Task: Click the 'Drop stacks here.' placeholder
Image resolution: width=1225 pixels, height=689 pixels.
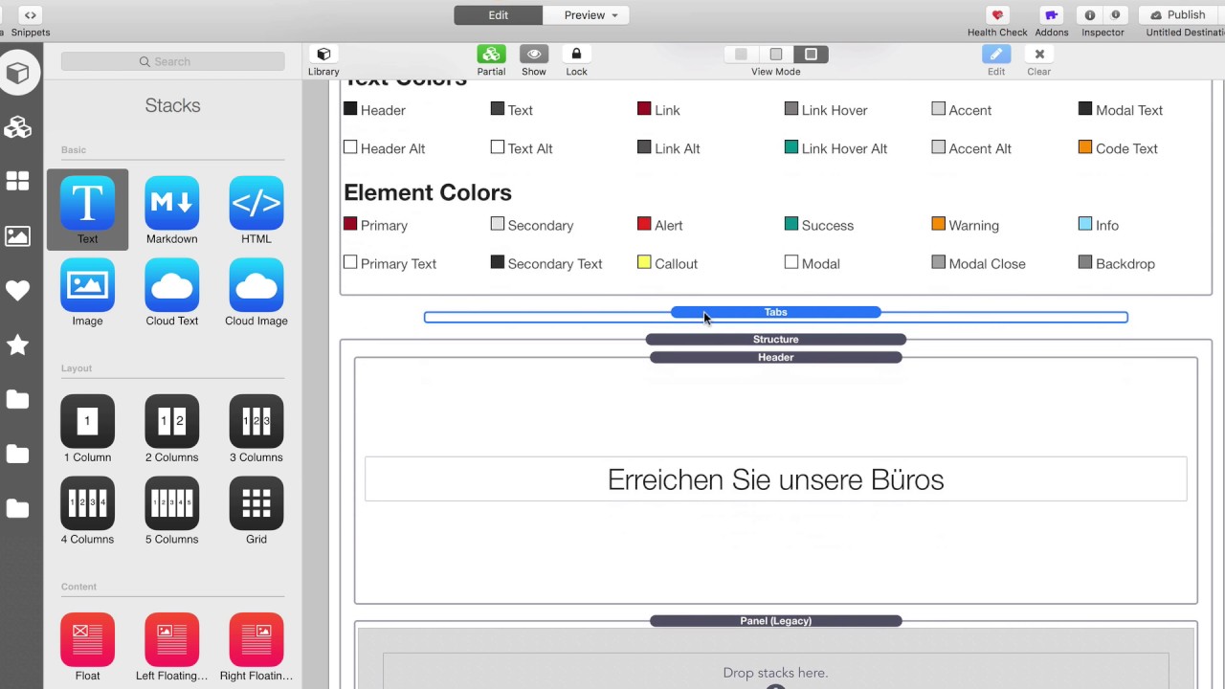Action: tap(776, 673)
